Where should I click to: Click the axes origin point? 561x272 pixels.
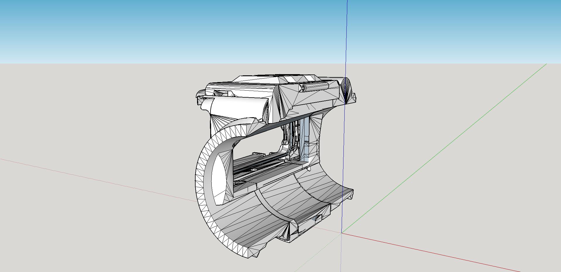point(342,233)
